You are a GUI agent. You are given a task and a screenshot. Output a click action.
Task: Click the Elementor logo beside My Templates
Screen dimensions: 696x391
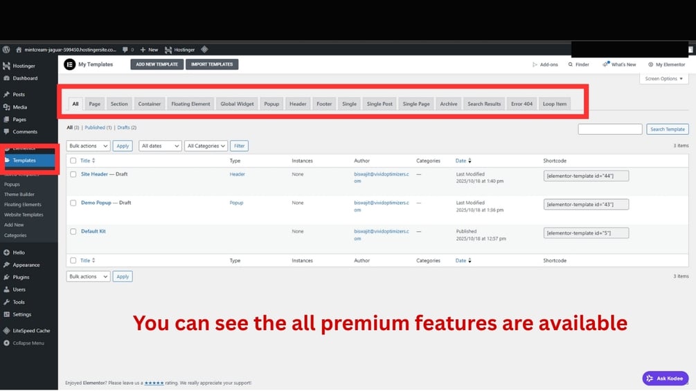(x=70, y=64)
